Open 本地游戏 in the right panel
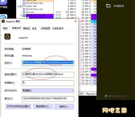The image size is (135, 117). pyautogui.click(x=119, y=6)
